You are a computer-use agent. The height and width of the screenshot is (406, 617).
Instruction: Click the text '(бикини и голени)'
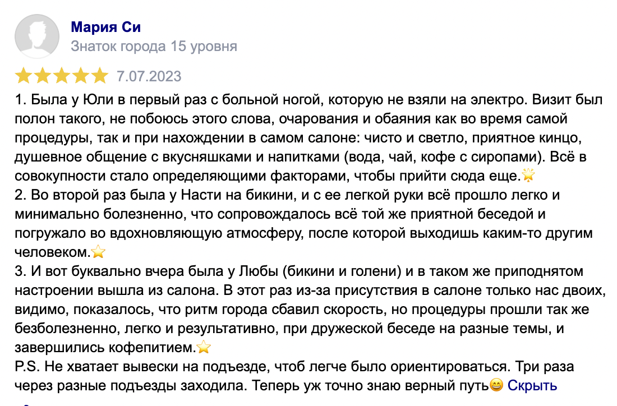[x=348, y=272]
